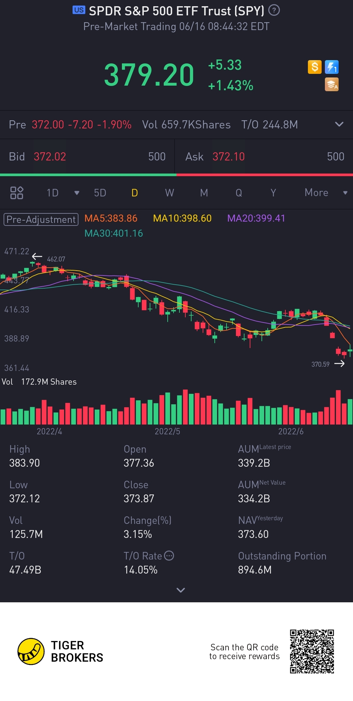Expand the pre-market details chevron
The height and width of the screenshot is (701, 353).
pyautogui.click(x=339, y=124)
